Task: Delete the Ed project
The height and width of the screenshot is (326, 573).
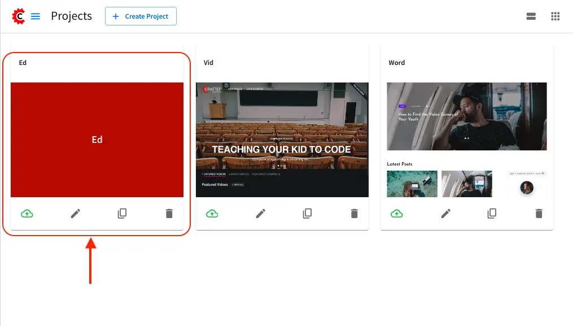Action: point(169,214)
